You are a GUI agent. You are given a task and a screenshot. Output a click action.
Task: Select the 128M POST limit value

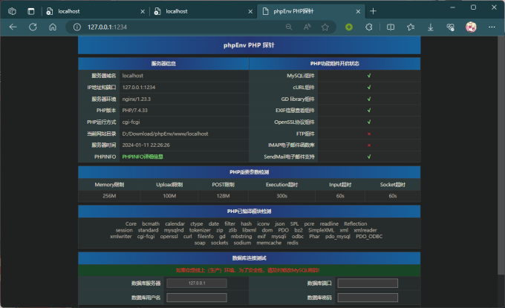(223, 196)
